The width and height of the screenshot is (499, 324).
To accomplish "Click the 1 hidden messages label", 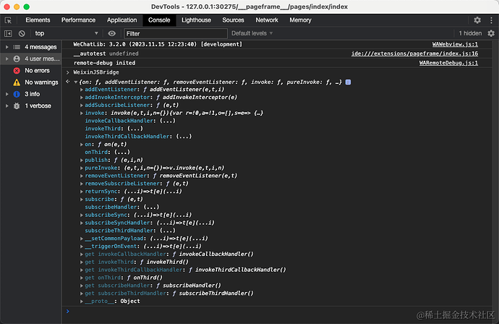I will pos(470,33).
